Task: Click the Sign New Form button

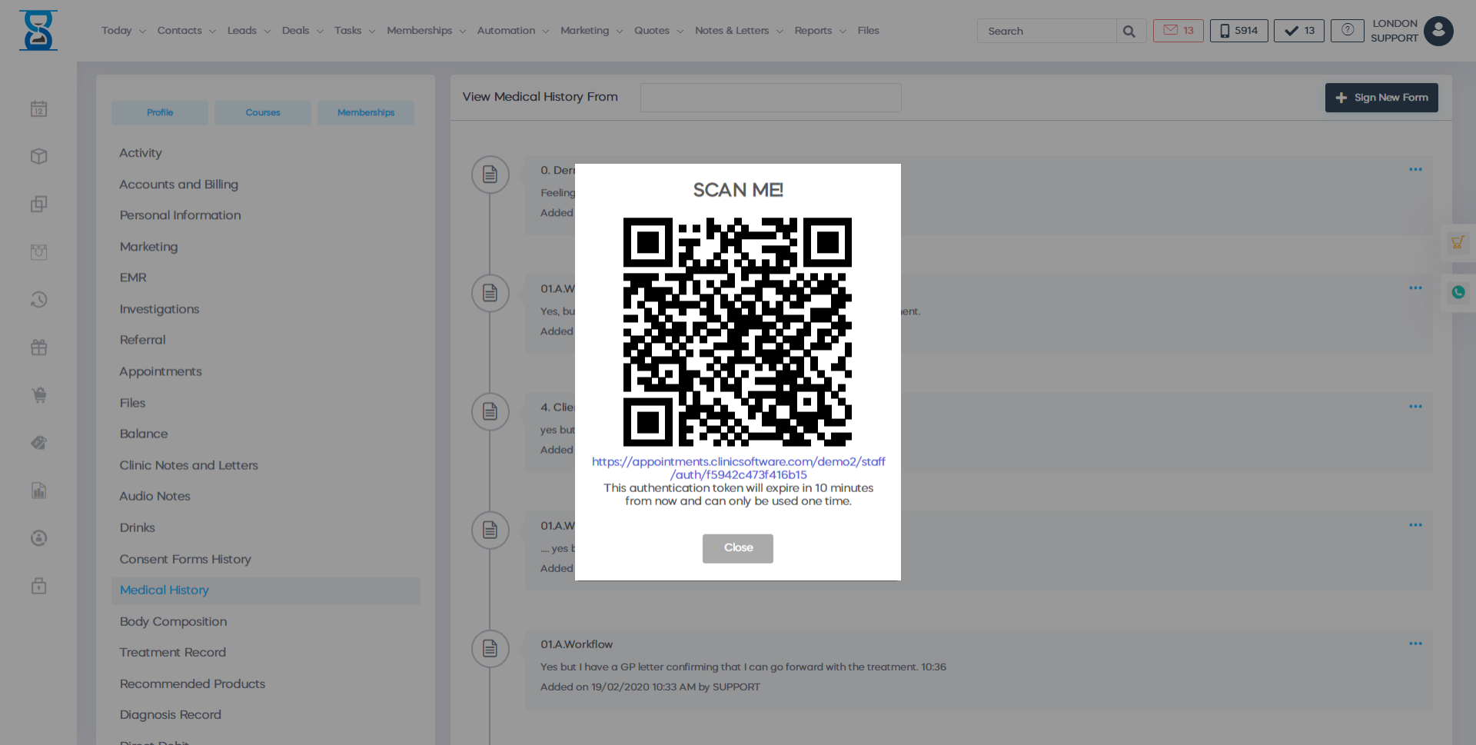Action: (x=1381, y=98)
